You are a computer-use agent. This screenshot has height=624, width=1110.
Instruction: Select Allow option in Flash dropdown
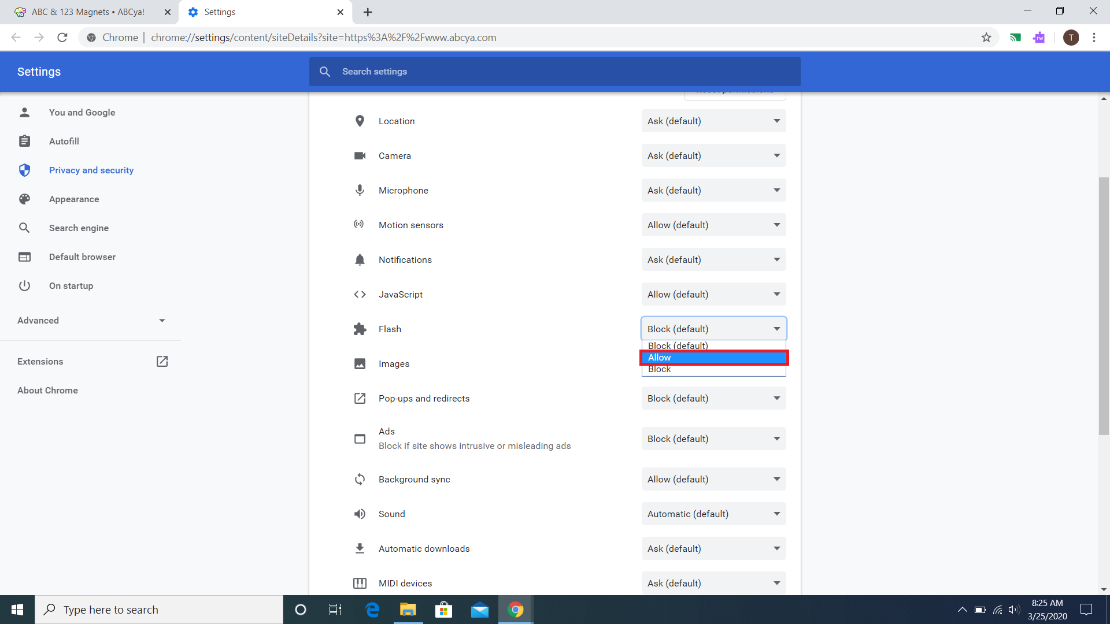click(x=713, y=358)
